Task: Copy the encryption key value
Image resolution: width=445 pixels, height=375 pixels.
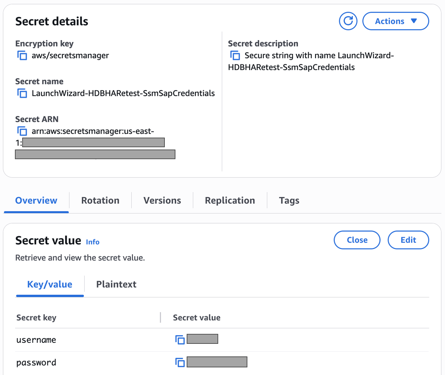Action: click(22, 55)
